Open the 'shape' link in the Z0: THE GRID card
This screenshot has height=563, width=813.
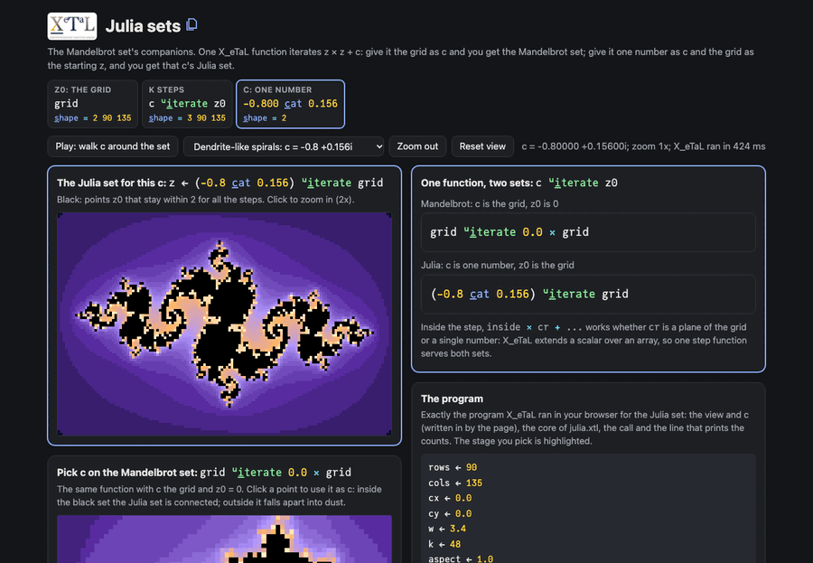point(66,118)
